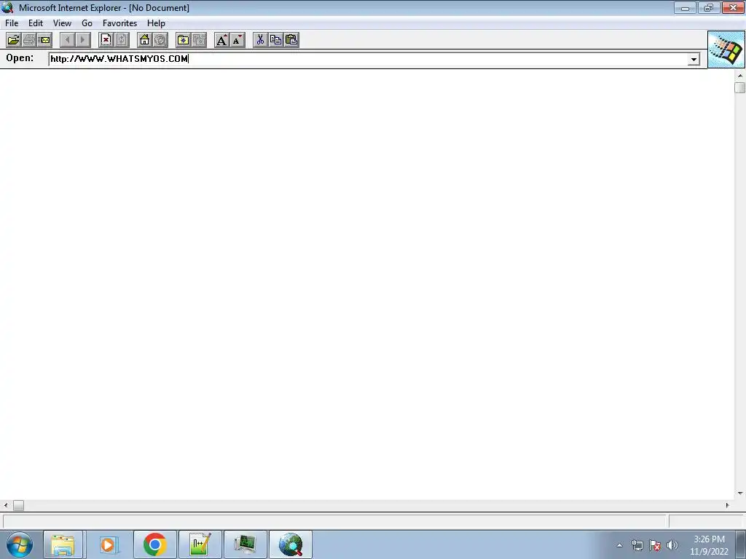Click the Windows flag logo animation
The width and height of the screenshot is (746, 559).
(x=726, y=49)
